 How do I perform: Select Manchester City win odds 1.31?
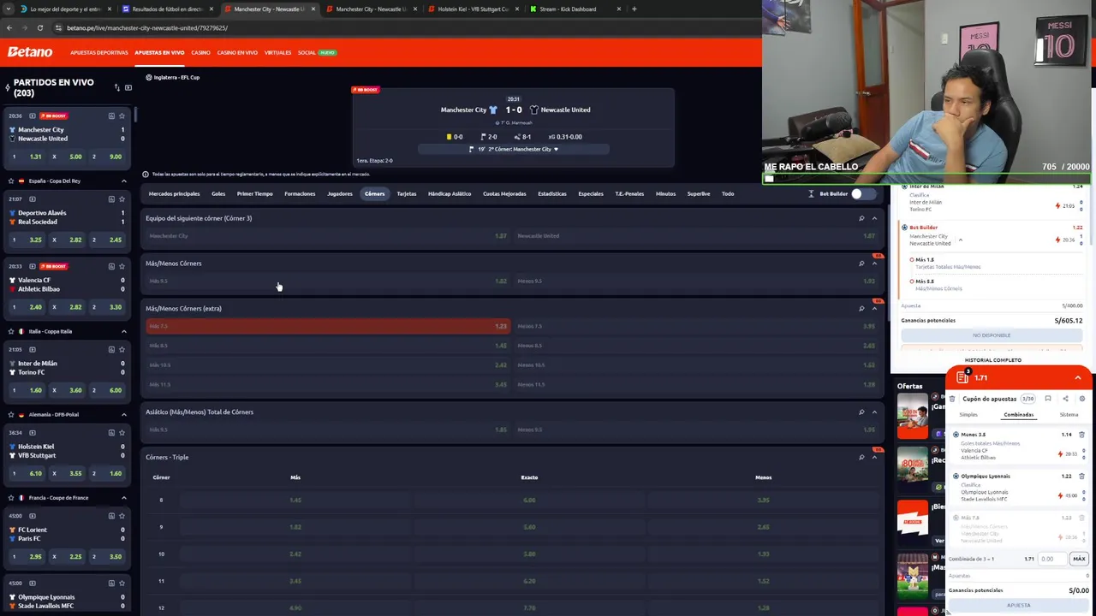pyautogui.click(x=28, y=157)
